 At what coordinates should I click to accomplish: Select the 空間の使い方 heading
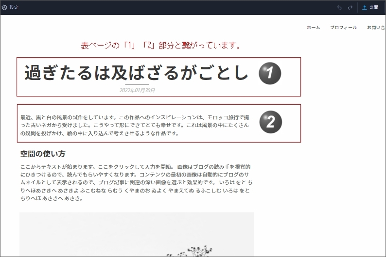coord(43,154)
